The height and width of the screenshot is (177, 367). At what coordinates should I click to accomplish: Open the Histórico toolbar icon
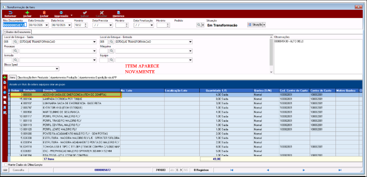tap(119, 12)
